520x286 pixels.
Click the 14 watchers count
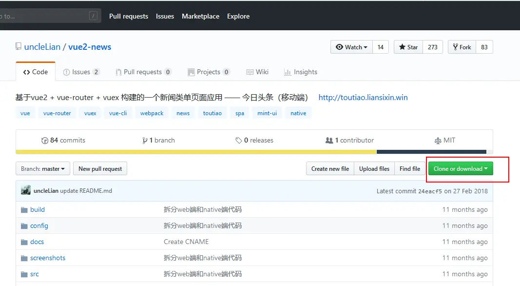(x=381, y=47)
